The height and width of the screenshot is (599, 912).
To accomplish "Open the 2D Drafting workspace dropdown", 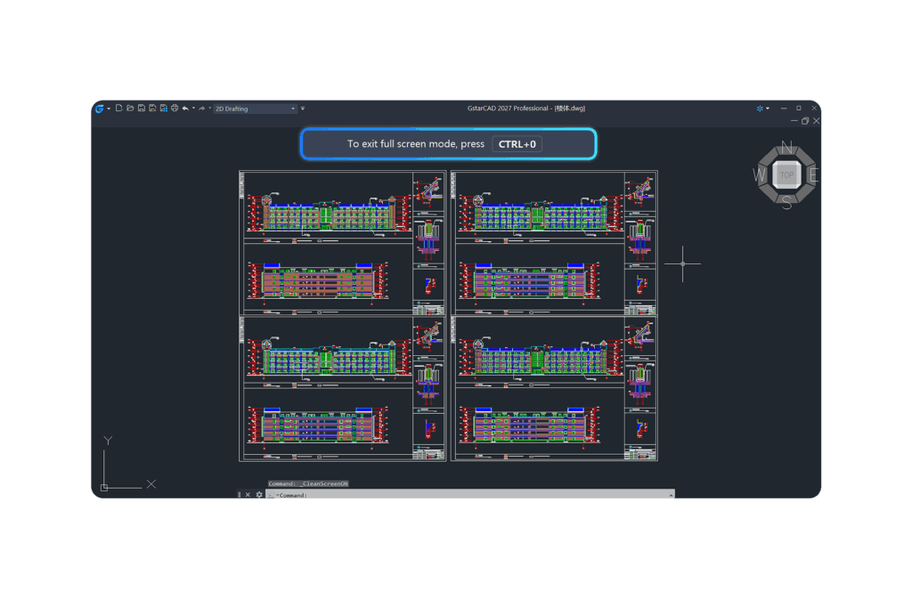I will (256, 109).
